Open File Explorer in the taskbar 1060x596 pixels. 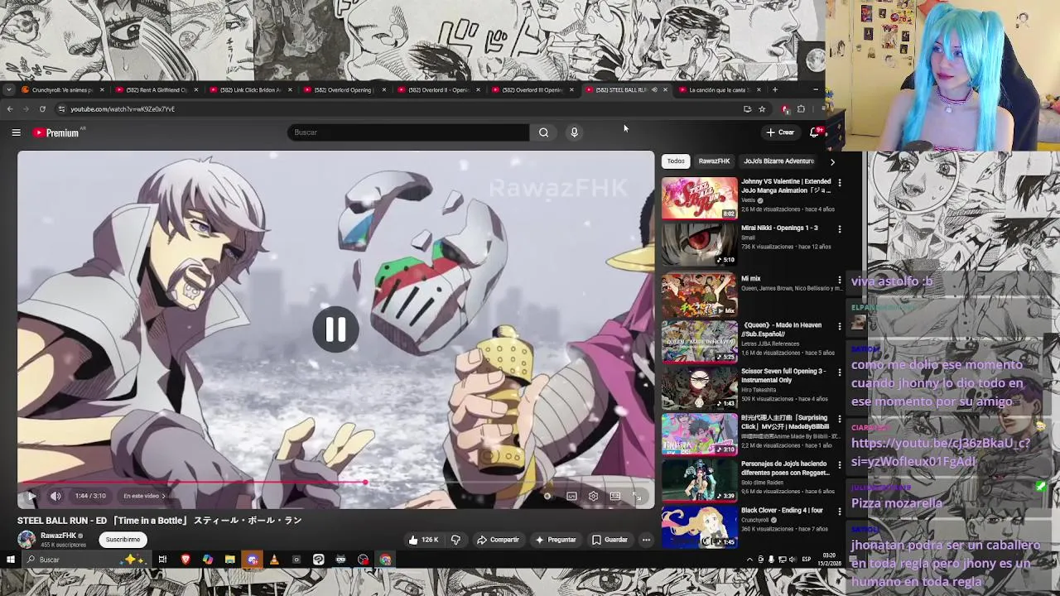point(229,560)
